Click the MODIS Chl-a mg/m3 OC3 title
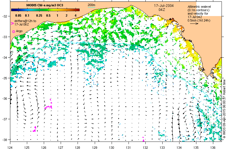Viewport: 229px width, 149px height. tap(45, 5)
